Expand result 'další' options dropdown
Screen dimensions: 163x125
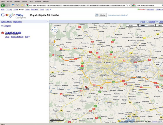(27, 37)
